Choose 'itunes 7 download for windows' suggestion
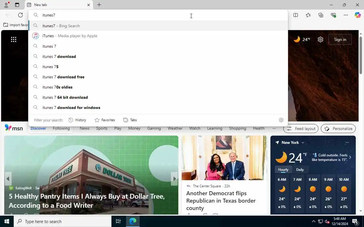The image size is (364, 227). 158,108
